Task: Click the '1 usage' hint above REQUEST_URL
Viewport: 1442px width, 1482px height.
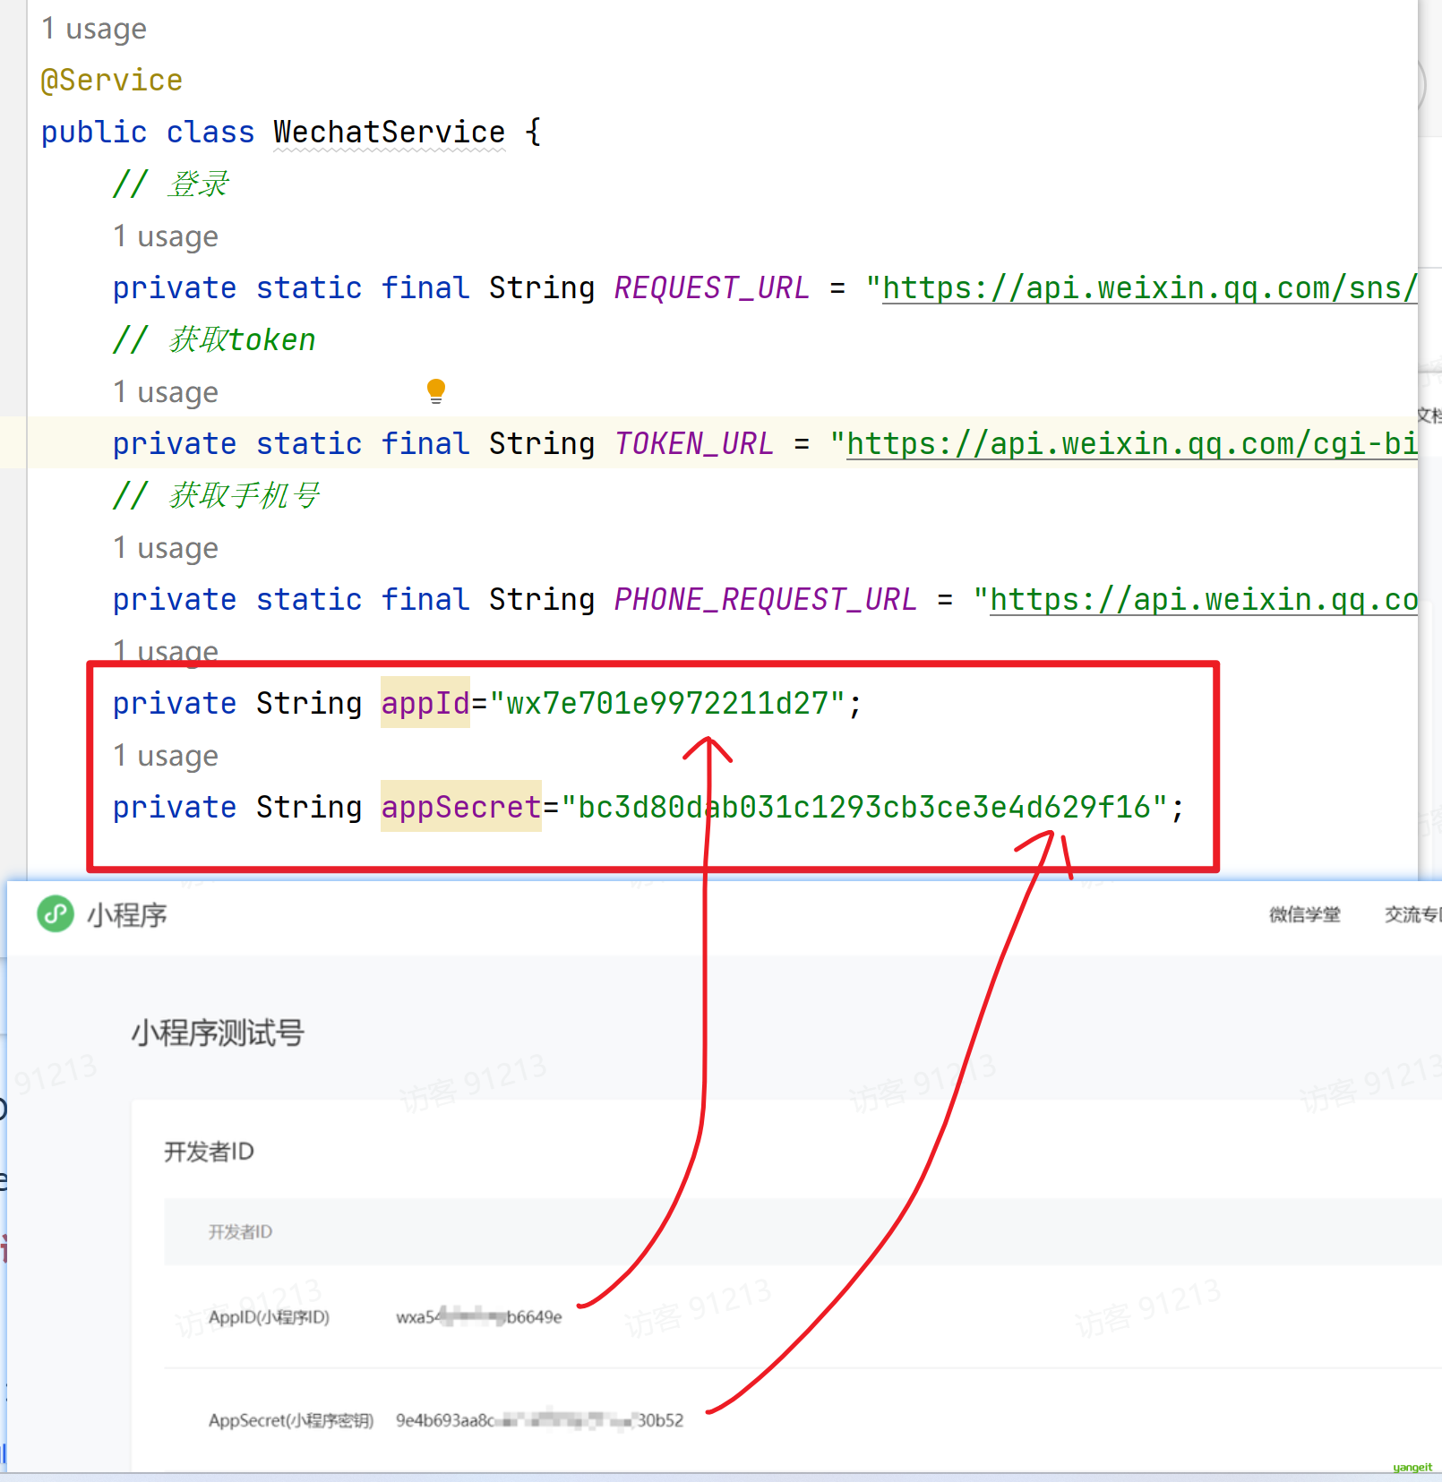Action: point(166,236)
